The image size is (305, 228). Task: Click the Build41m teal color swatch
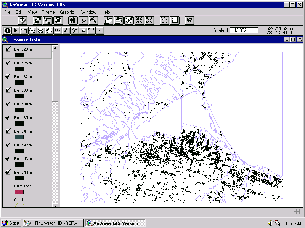[x=19, y=137]
